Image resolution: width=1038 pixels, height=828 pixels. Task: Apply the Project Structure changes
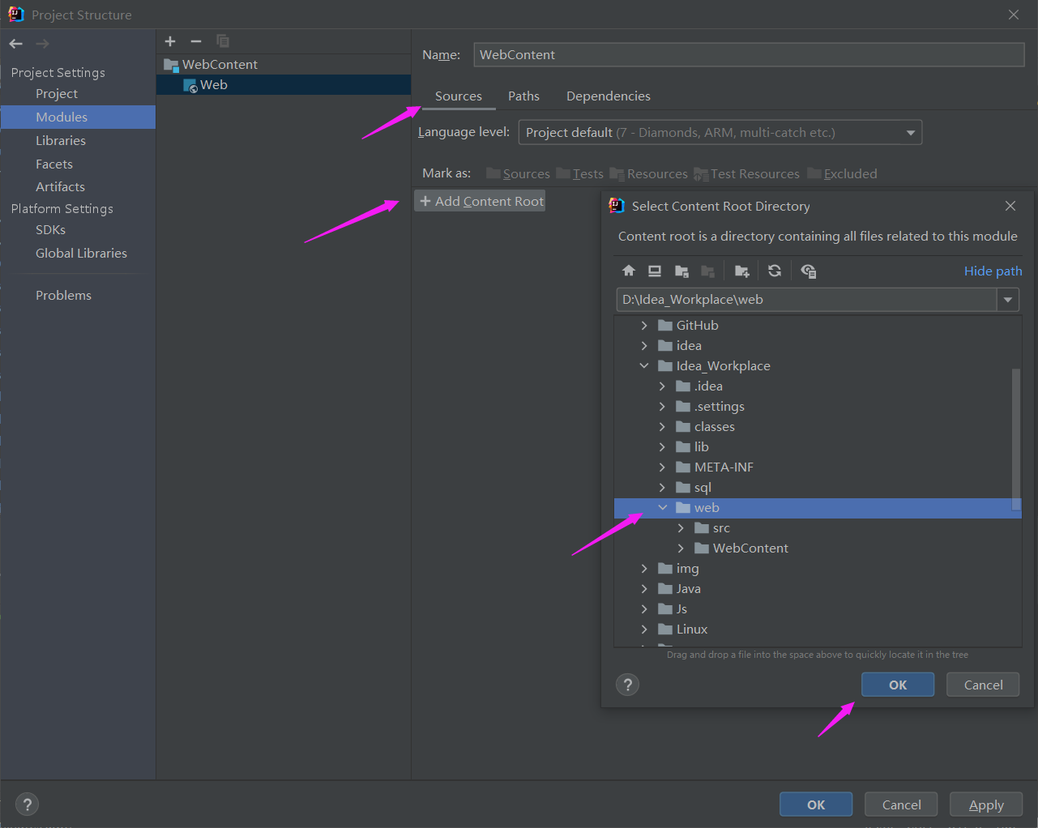click(x=986, y=805)
